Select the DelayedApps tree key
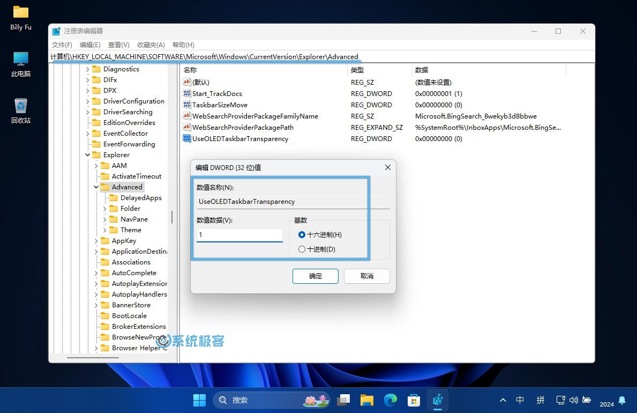Image resolution: width=637 pixels, height=413 pixels. [x=141, y=198]
